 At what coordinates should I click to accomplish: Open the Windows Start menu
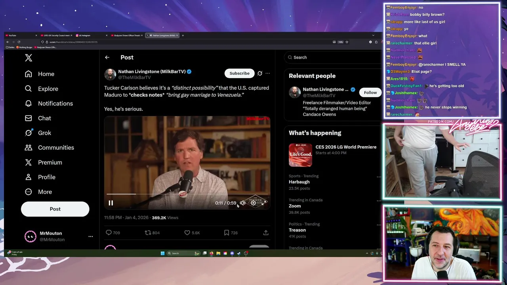[162, 253]
